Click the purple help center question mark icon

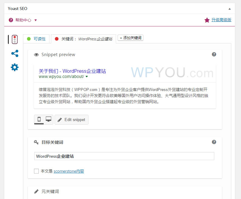[x=11, y=20]
